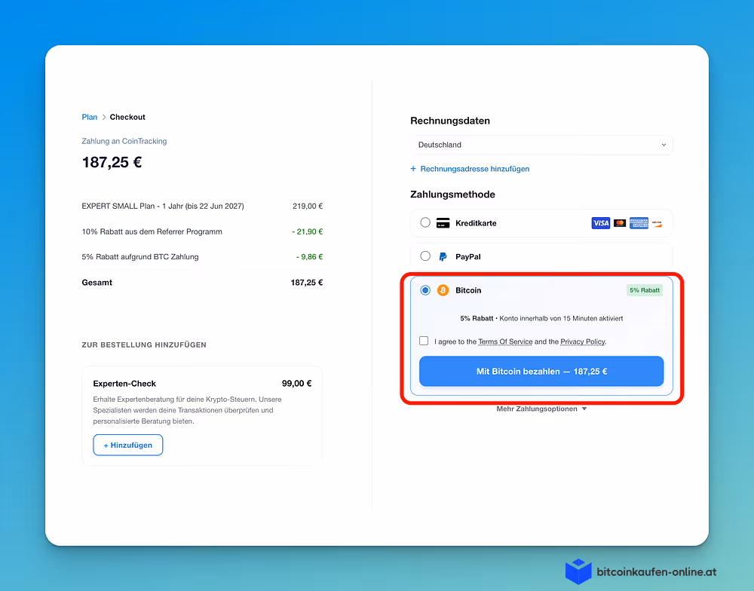Click ZUR BESTELLUNG HINZUFÜGEN heading

144,344
